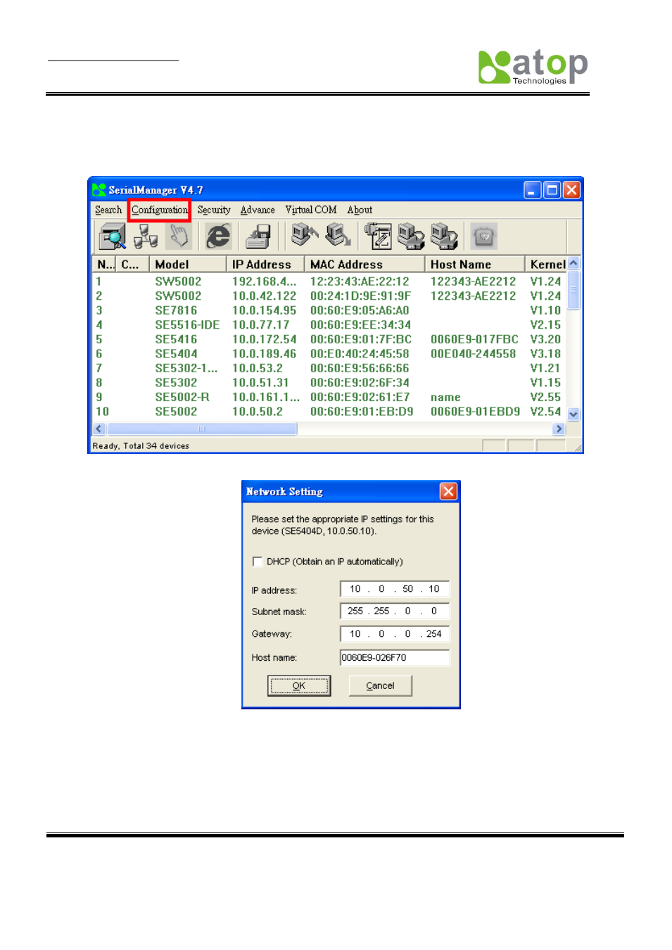Select the SE5416 device row

pyautogui.click(x=329, y=339)
